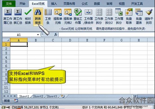The height and width of the screenshot is (109, 155).
Task: Click the fx insert function button
Action: coord(56,34)
